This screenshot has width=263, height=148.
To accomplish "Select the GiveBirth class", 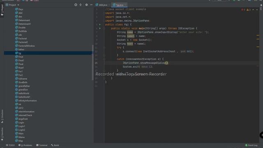I will (21, 82).
